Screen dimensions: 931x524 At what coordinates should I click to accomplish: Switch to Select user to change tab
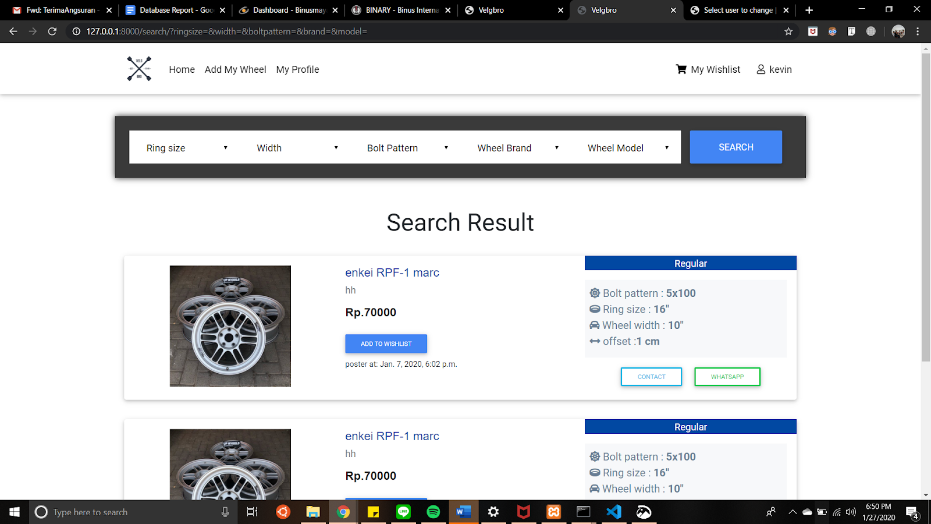pyautogui.click(x=739, y=10)
